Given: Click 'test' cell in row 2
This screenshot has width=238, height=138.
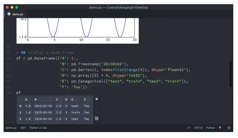Looking at the screenshot, I should [75, 119].
